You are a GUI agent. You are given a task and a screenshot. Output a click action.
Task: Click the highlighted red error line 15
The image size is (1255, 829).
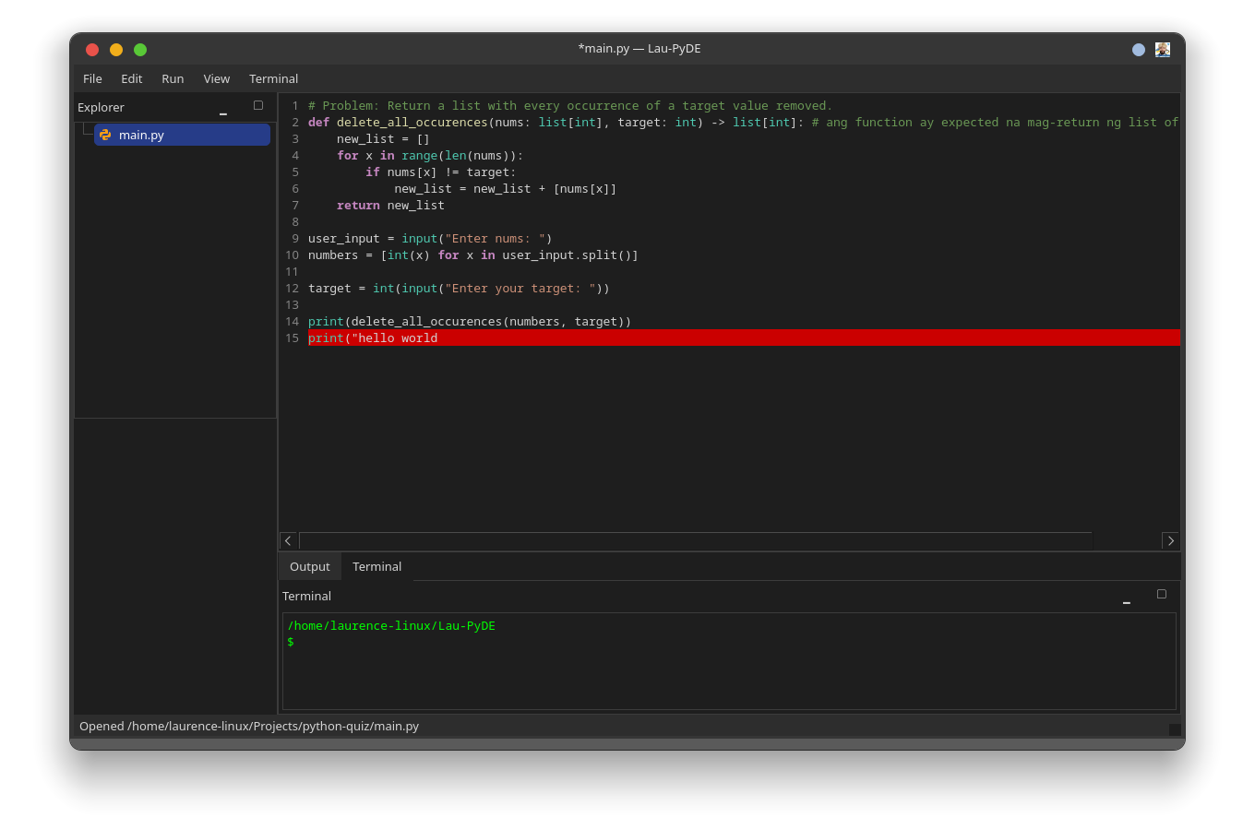744,338
